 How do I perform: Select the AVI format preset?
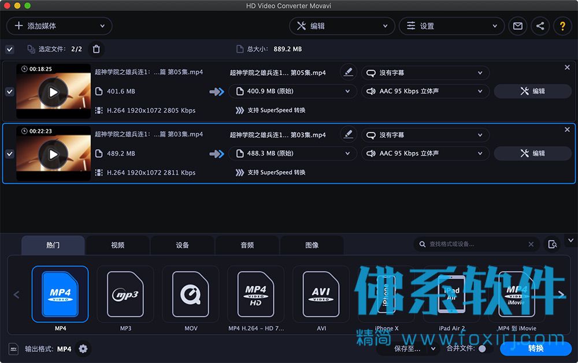tap(321, 294)
